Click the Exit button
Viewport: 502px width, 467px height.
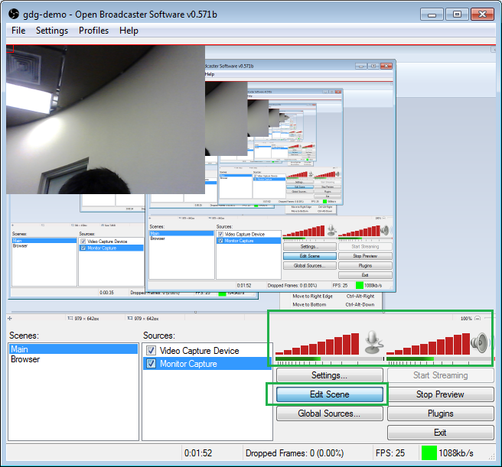pyautogui.click(x=440, y=433)
